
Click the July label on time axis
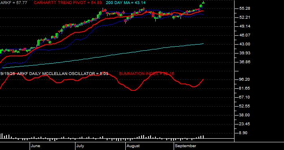pos(80,146)
